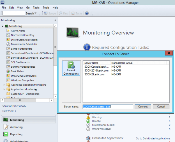The image size is (175, 142).
Task: Open the Search dropdown arrow
Action: [x=36, y=13]
